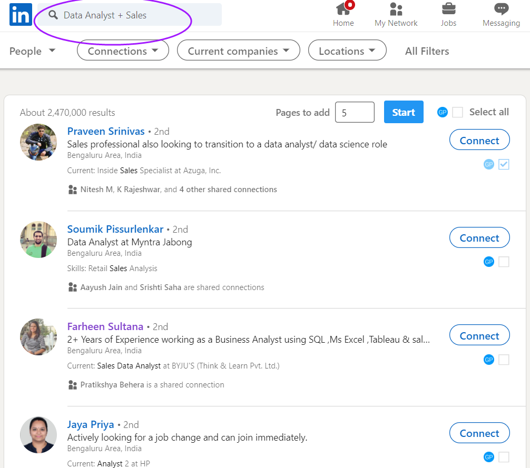This screenshot has width=530, height=468.
Task: Open the Locations filter dropdown
Action: coord(347,51)
